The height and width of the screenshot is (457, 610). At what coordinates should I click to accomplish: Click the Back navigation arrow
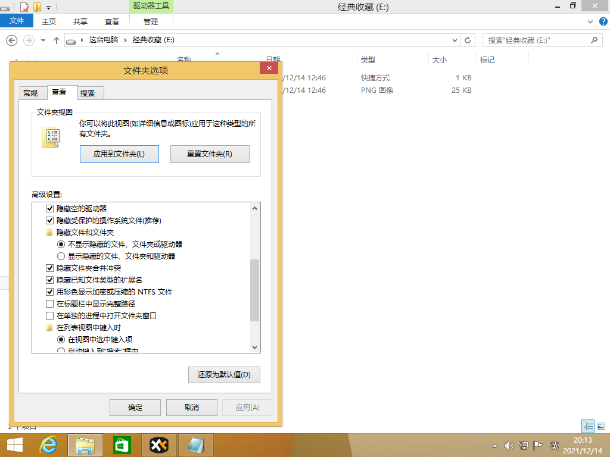click(x=11, y=40)
